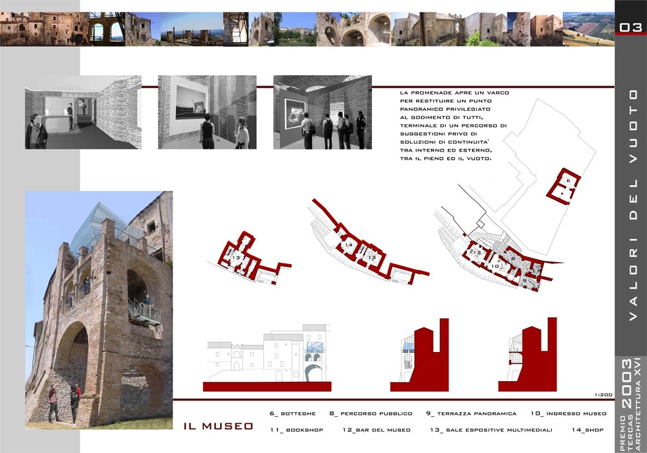This screenshot has height=453, width=647.
Task: Click the small floor plan numbered 6
Action: (566, 186)
